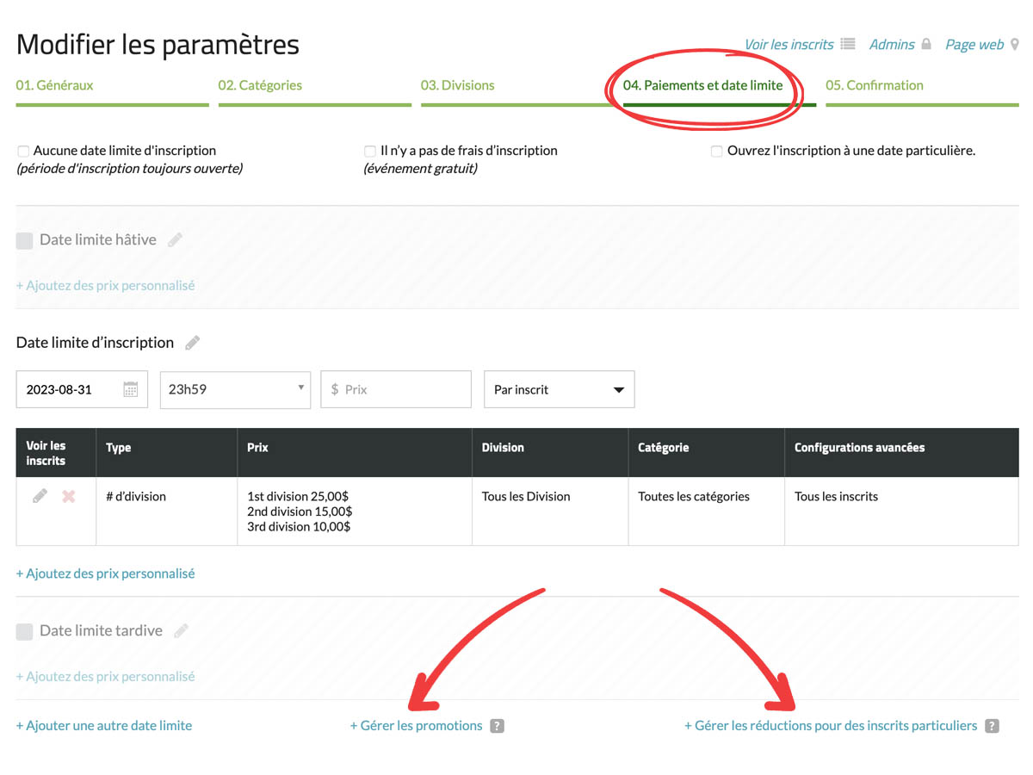Open help icon beside réductions pour inscrits particuliers
This screenshot has height=775, width=1033.
click(992, 726)
